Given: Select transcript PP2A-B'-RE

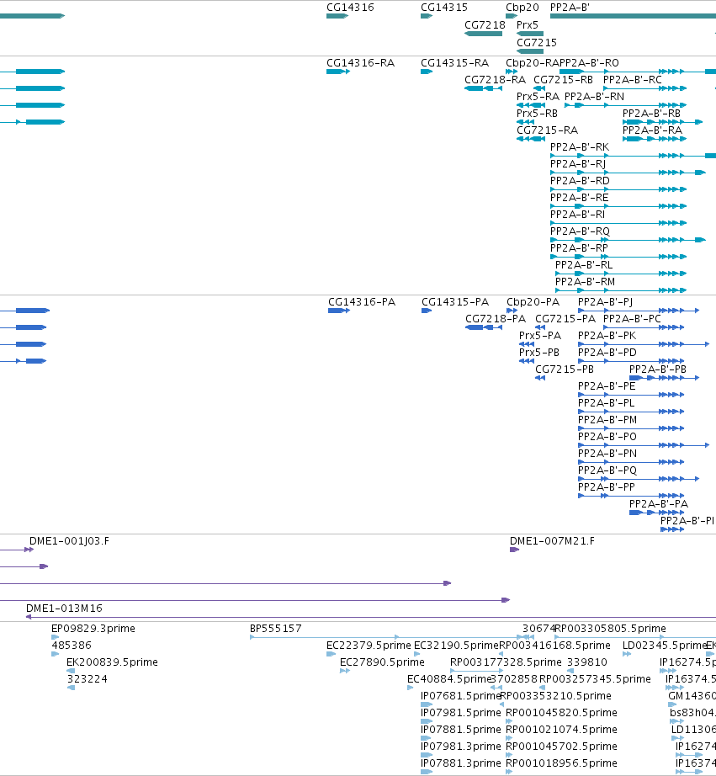Looking at the screenshot, I should pos(580,198).
